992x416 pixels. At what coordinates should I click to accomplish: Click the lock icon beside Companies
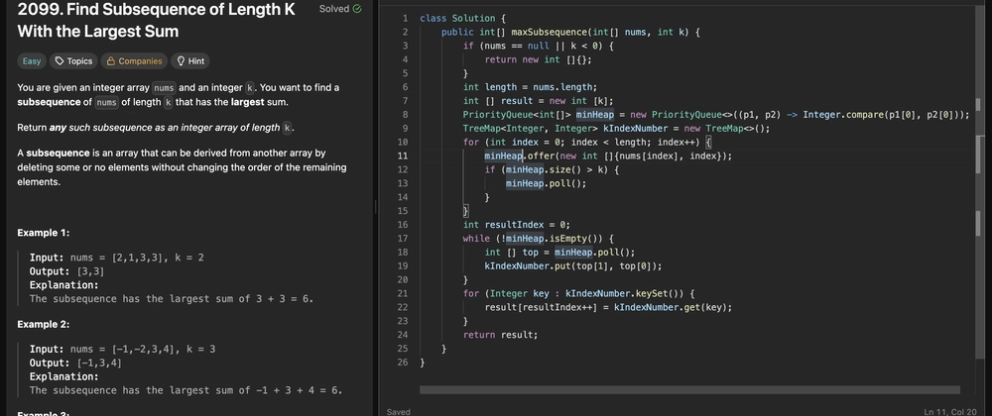[x=111, y=61]
